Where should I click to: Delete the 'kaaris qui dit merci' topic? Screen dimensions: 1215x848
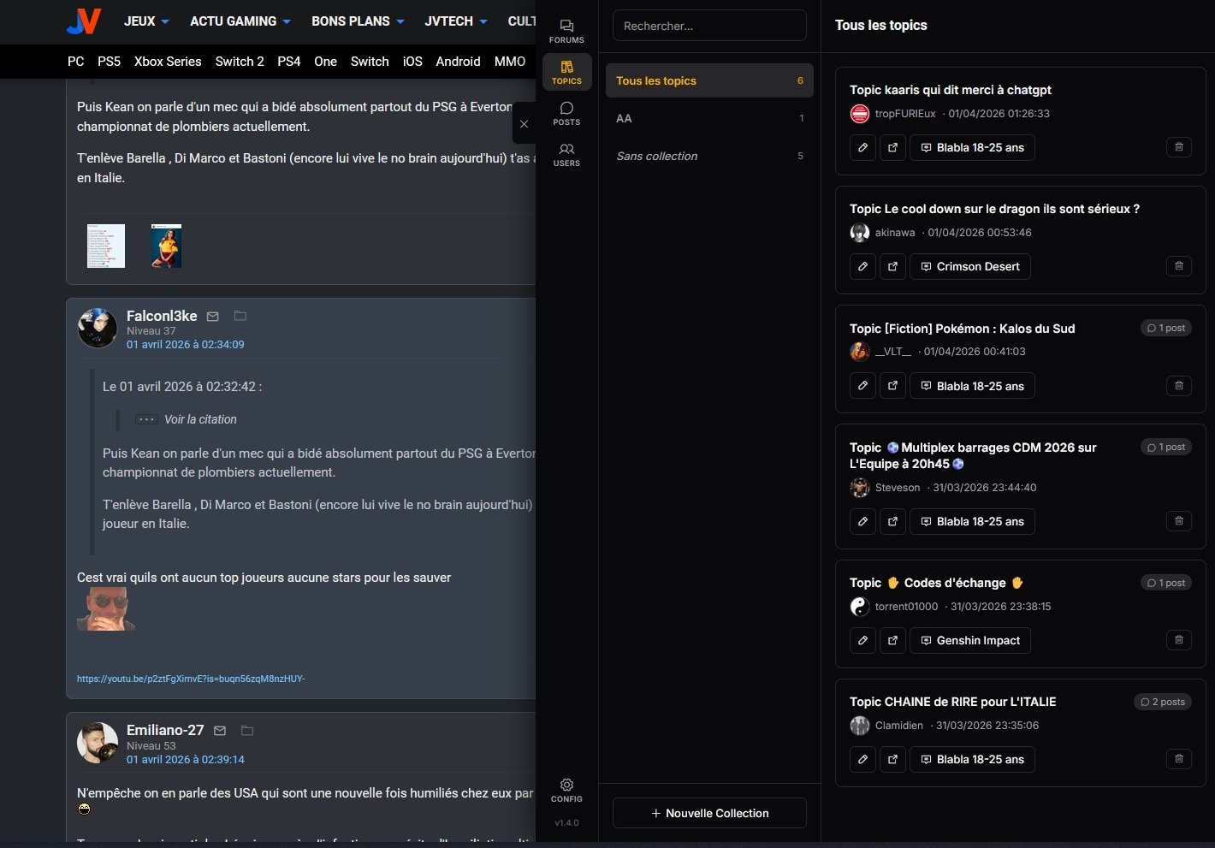click(x=1179, y=147)
